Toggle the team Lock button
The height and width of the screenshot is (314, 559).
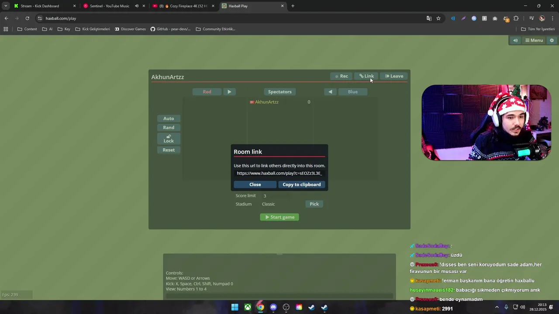point(169,139)
